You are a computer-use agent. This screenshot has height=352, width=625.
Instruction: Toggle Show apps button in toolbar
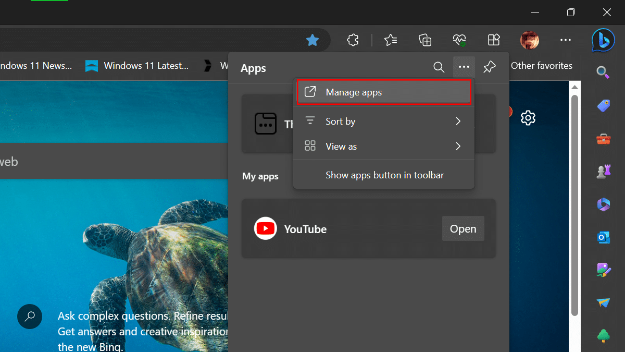pos(384,175)
